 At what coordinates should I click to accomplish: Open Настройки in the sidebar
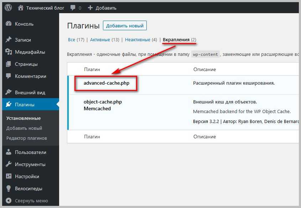click(27, 177)
